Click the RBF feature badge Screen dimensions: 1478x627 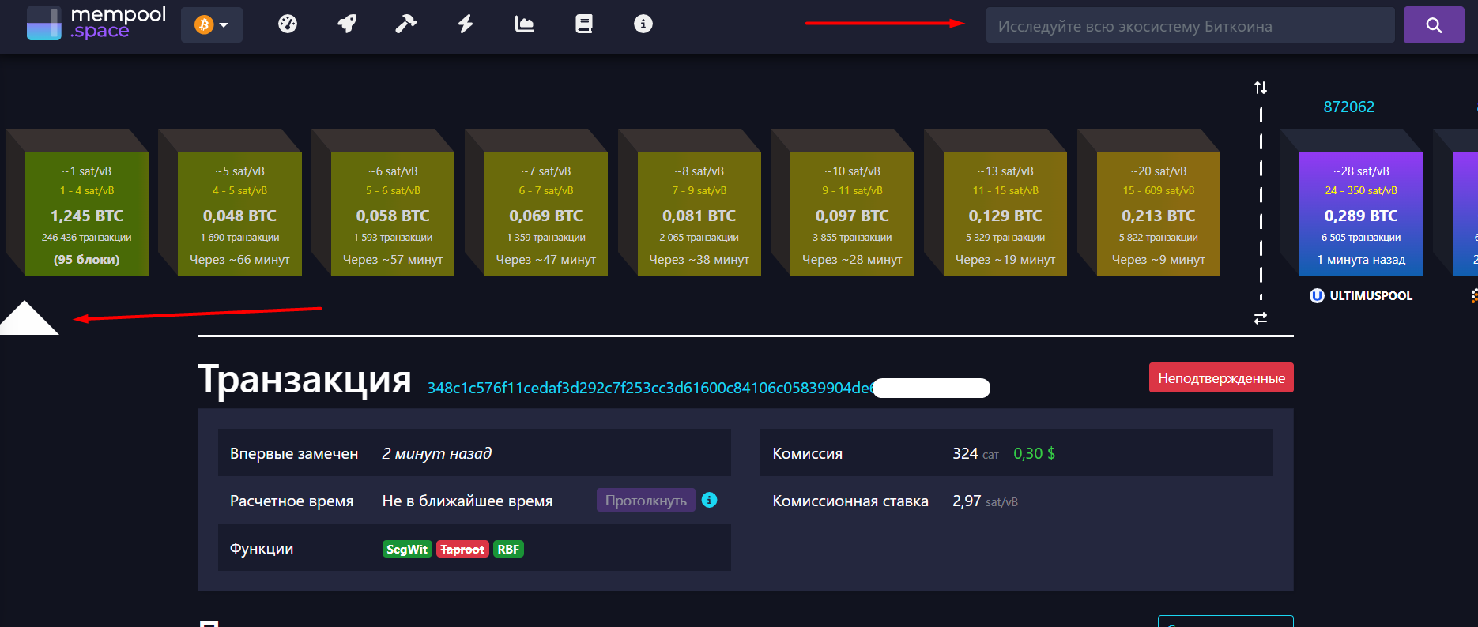pyautogui.click(x=508, y=549)
